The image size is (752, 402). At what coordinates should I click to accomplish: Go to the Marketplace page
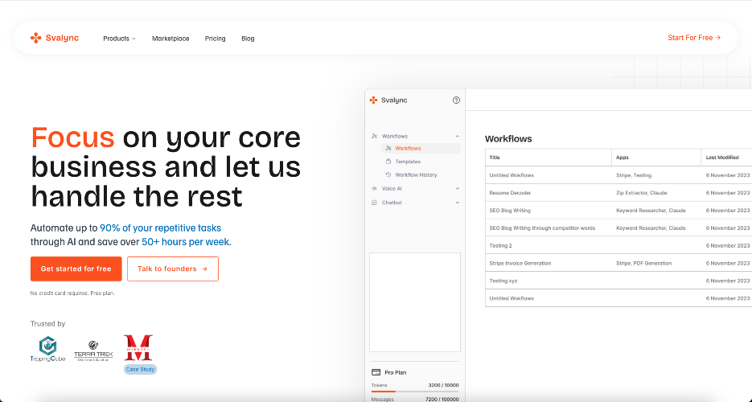(171, 39)
